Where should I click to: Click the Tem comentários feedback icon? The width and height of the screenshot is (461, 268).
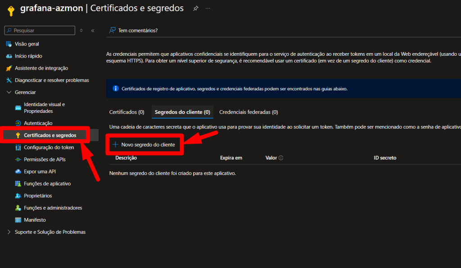click(x=113, y=31)
